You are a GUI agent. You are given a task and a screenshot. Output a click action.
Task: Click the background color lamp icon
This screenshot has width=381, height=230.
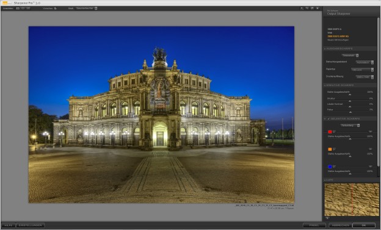click(317, 9)
